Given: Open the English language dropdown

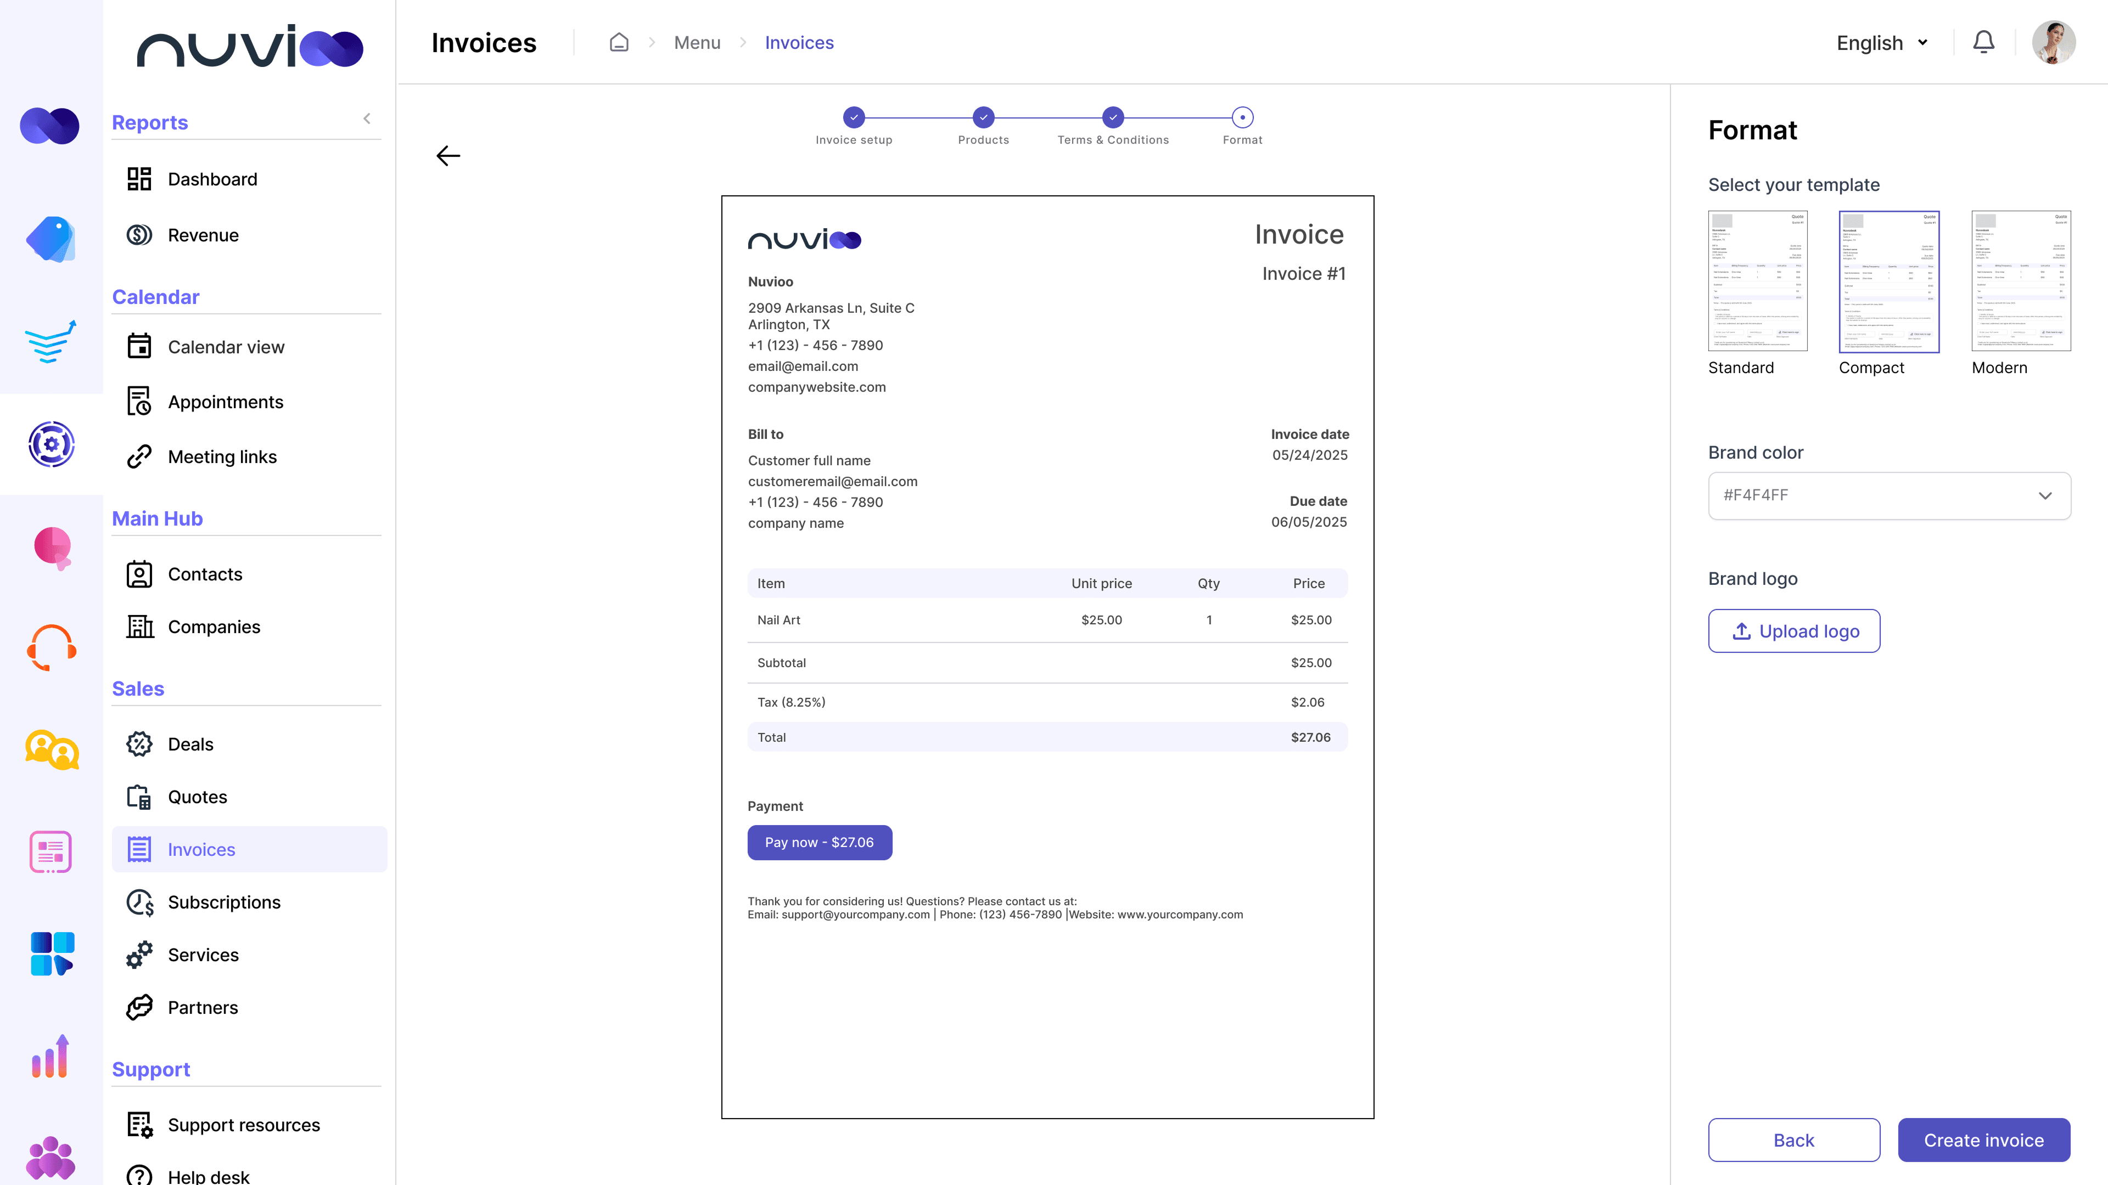Looking at the screenshot, I should click(x=1881, y=43).
